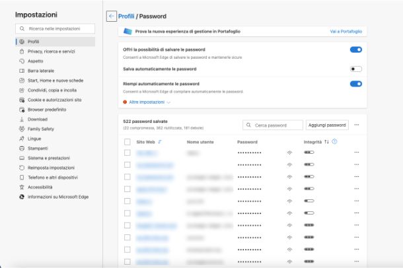Click the Ricerca nelle impostazioni field
Screen dimensions: 403x268
[55, 28]
